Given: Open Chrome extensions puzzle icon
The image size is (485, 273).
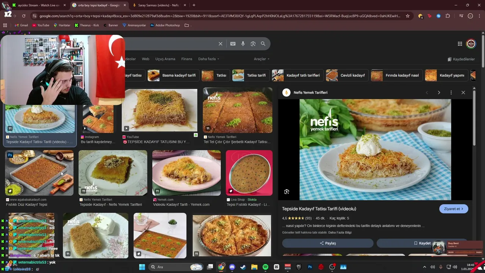Looking at the screenshot, I should pos(448,16).
